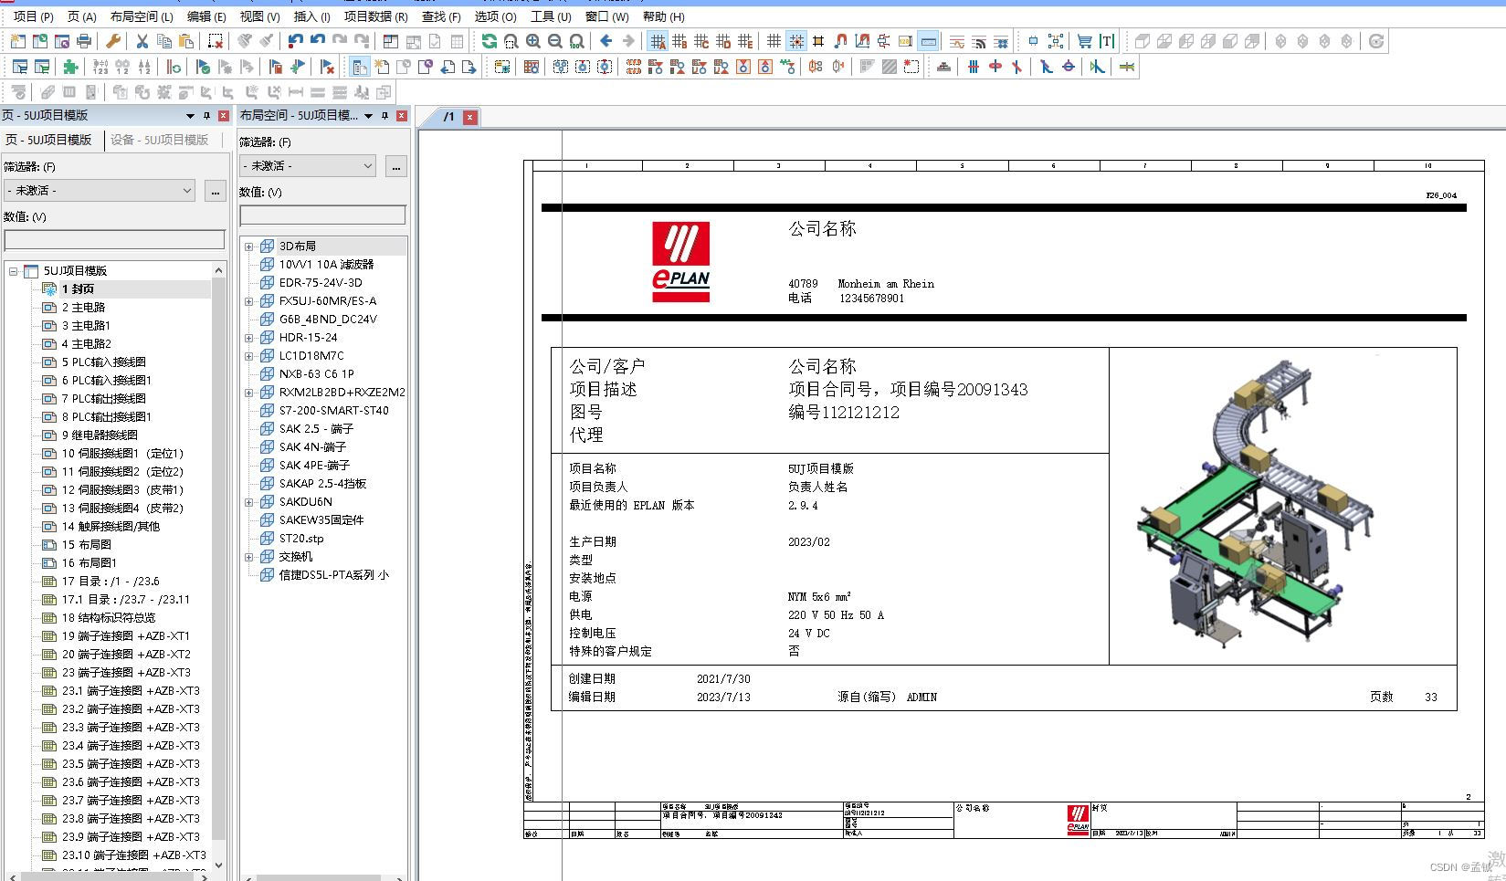1506x881 pixels.
Task: Click the Zoom 100% magnifier icon
Action: click(x=577, y=41)
